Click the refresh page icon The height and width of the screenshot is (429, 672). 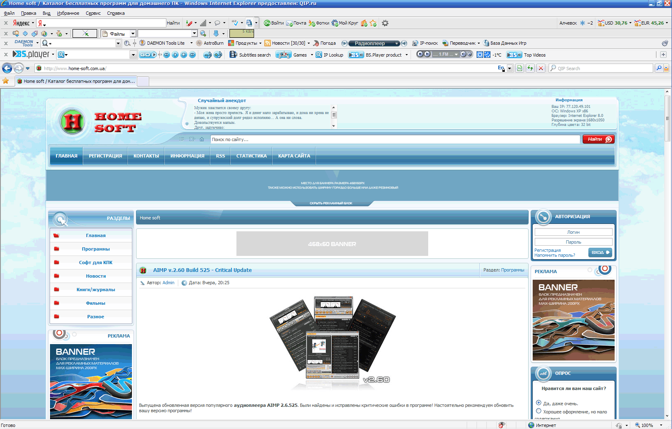click(530, 68)
